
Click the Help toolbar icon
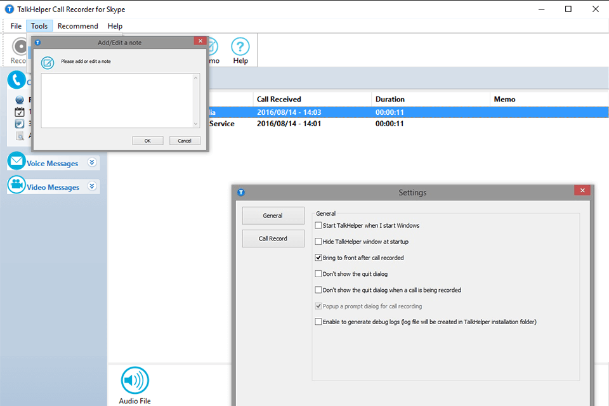(240, 51)
